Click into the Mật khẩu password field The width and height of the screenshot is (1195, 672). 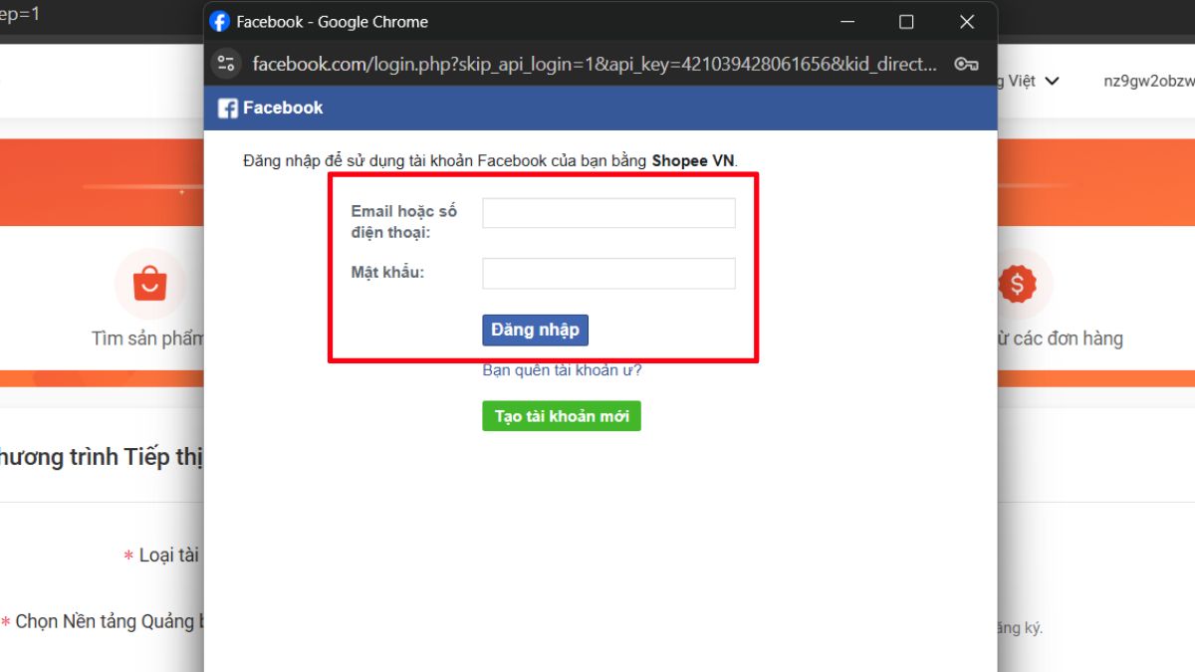point(608,274)
